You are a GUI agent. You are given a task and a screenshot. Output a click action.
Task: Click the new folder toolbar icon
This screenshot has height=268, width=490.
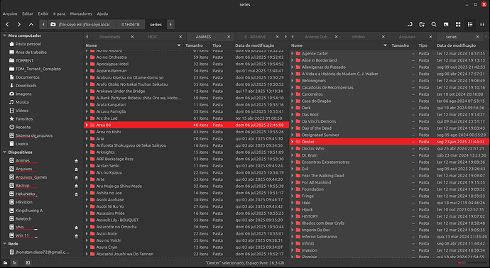tap(422, 24)
